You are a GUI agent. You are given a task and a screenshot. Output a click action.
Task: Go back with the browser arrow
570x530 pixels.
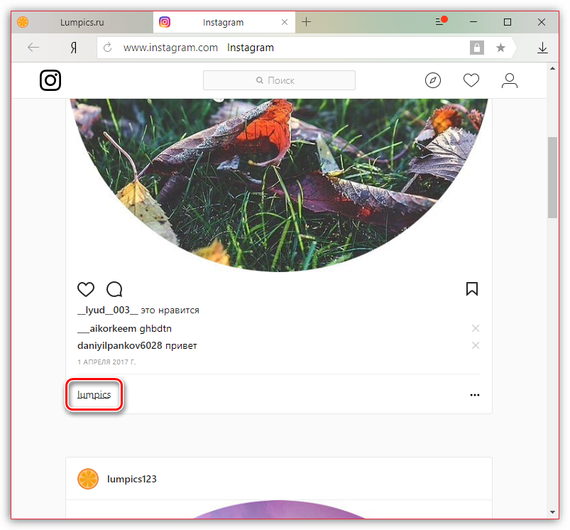(x=33, y=48)
